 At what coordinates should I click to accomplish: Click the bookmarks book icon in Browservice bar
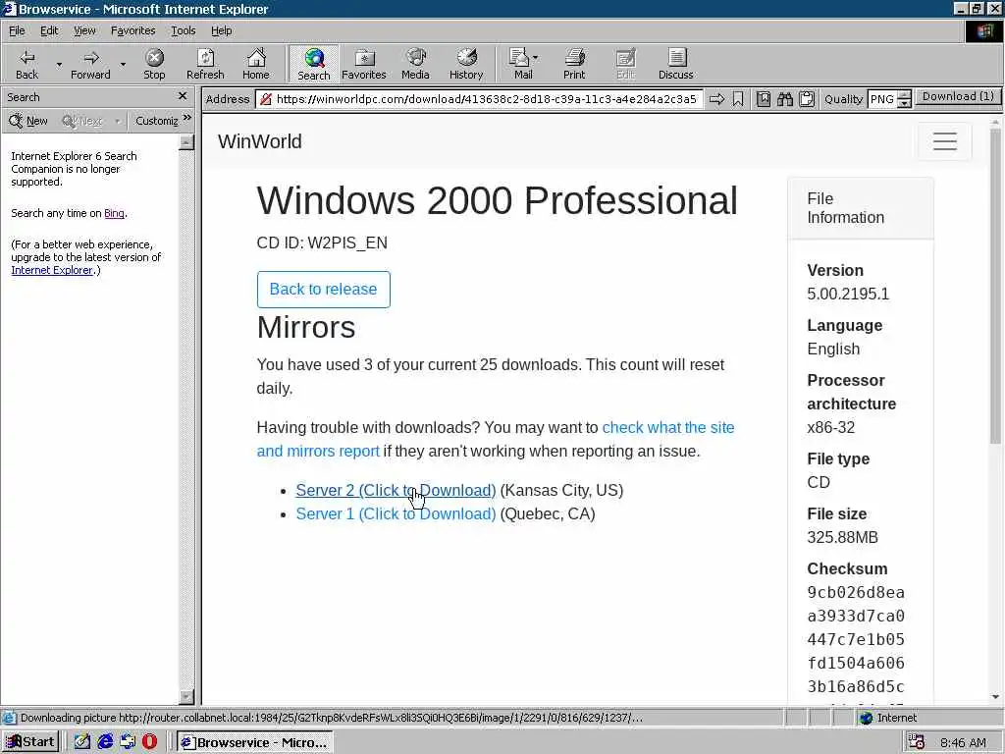764,99
